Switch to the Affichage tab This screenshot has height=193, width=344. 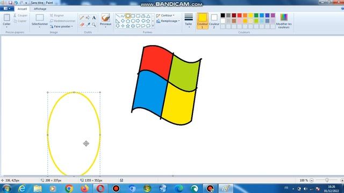[x=40, y=9]
